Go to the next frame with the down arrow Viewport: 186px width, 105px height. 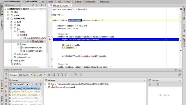click(x=36, y=84)
